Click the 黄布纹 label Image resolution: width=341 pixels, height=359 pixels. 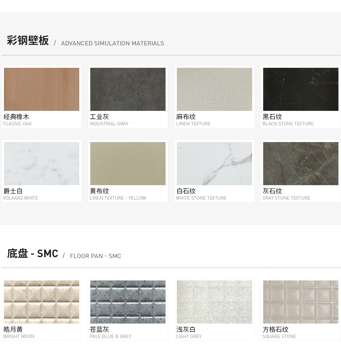click(99, 191)
